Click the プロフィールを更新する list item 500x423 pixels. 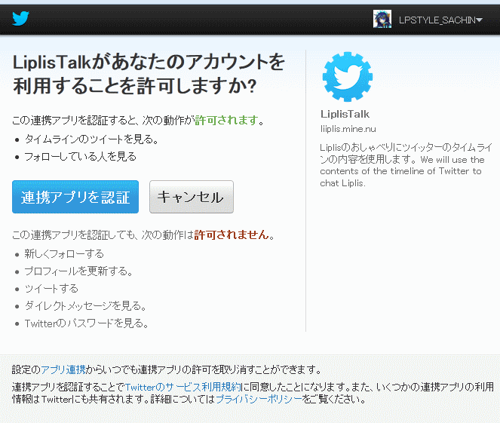[78, 271]
